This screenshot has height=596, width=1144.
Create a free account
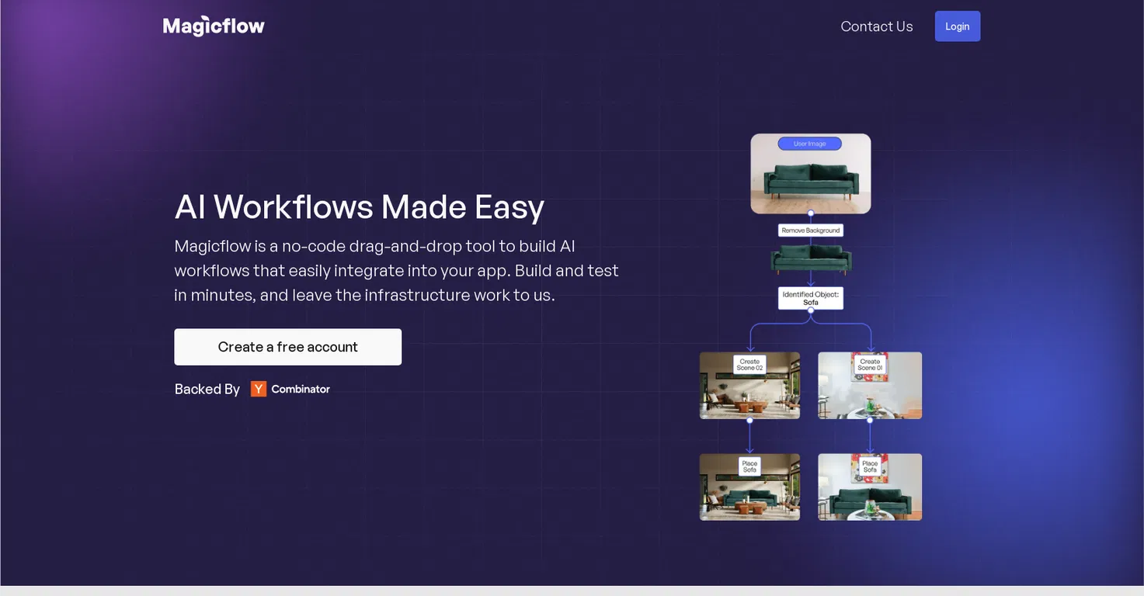point(287,347)
